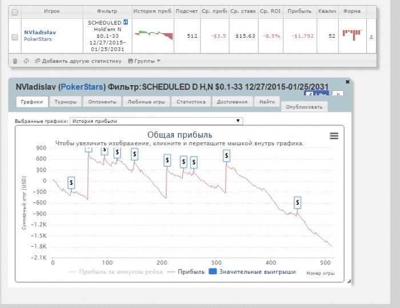Click the Facebook Like button
Image resolution: width=400 pixels, height=308 pixels.
(x=317, y=93)
